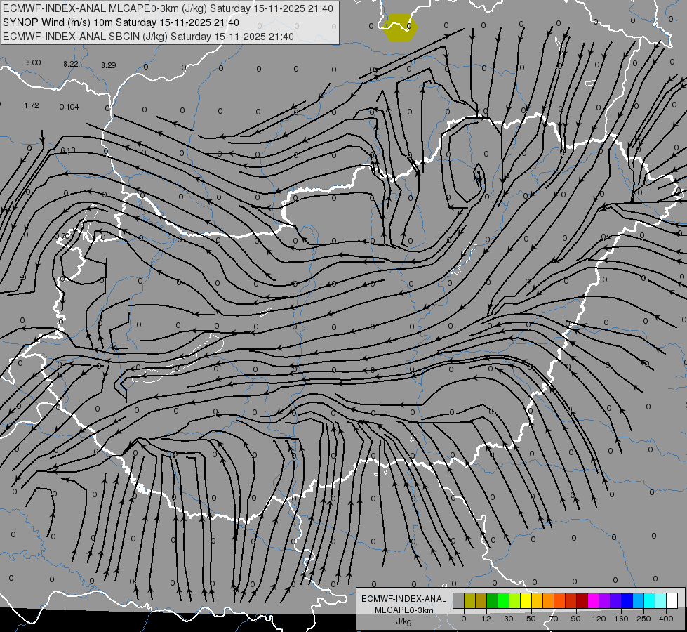Click legend tick label 50
The image size is (687, 632).
(531, 619)
